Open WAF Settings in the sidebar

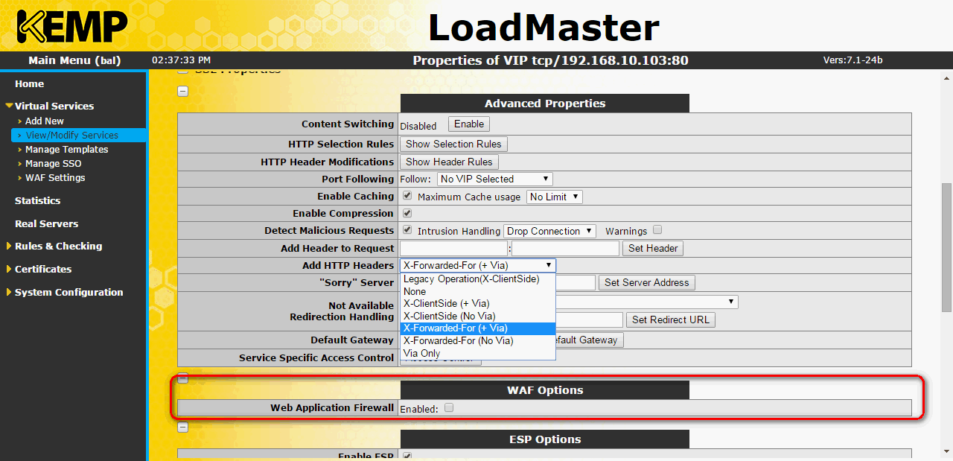click(x=55, y=178)
